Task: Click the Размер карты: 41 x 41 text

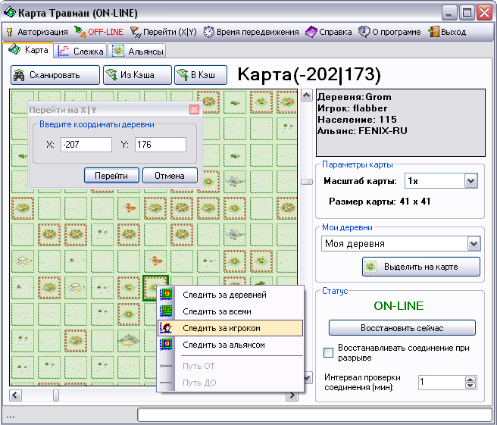Action: (380, 202)
